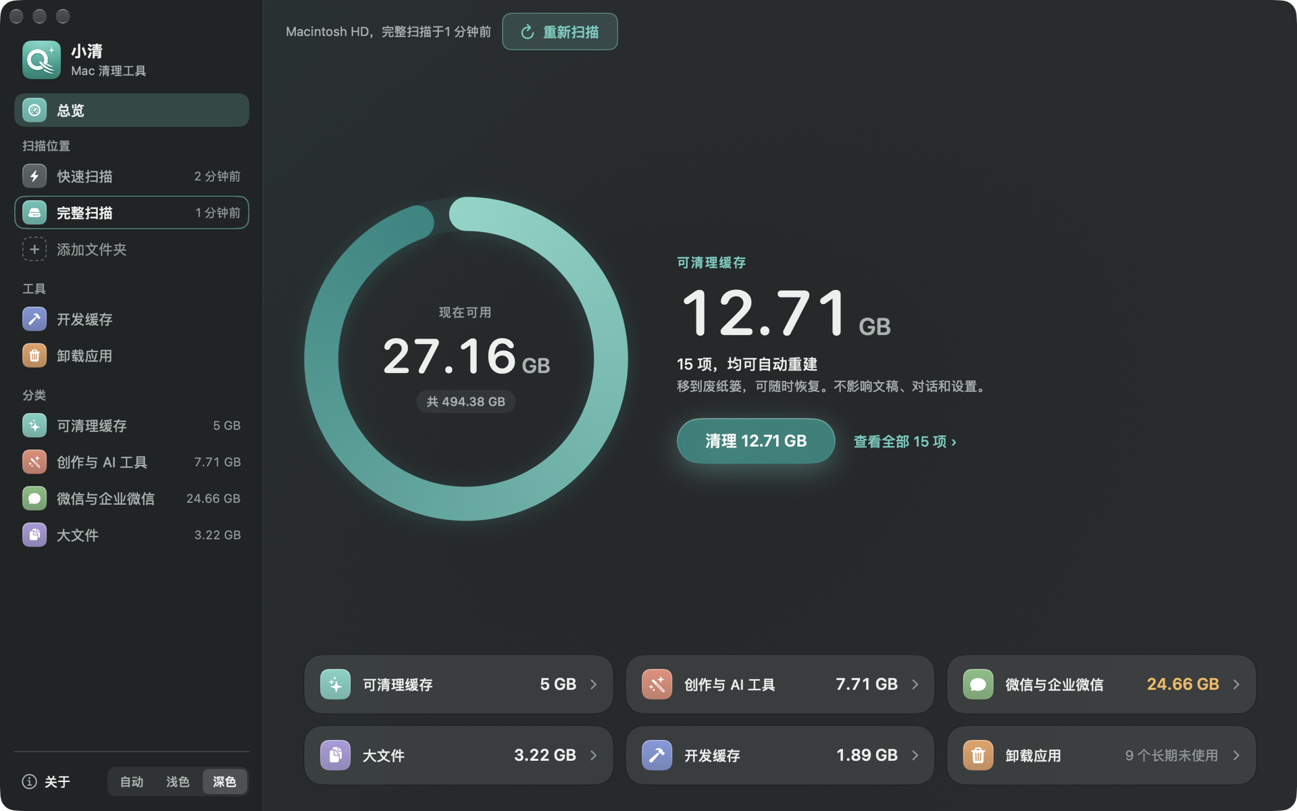
Task: Click the 27.16 GB available value
Action: tap(466, 356)
